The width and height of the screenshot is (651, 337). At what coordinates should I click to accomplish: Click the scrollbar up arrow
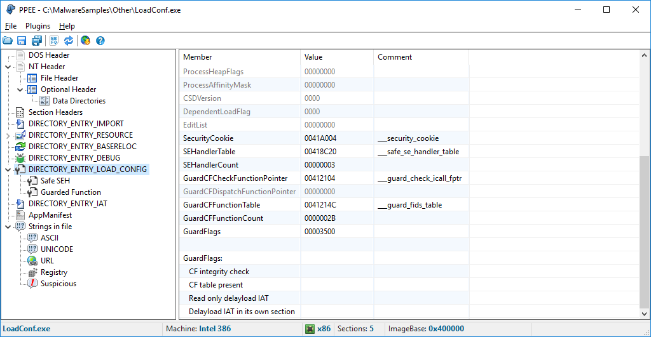[644, 55]
